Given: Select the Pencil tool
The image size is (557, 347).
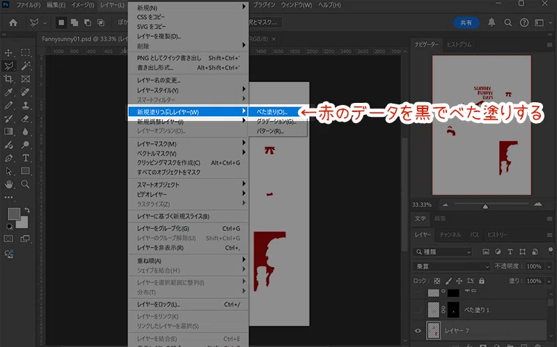Looking at the screenshot, I should (x=8, y=106).
